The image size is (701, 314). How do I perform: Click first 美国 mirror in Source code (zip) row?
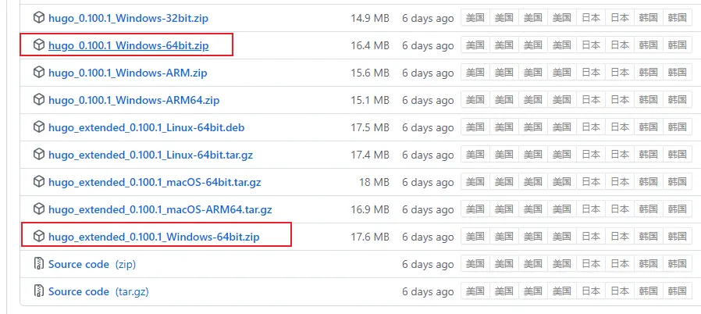(x=475, y=264)
